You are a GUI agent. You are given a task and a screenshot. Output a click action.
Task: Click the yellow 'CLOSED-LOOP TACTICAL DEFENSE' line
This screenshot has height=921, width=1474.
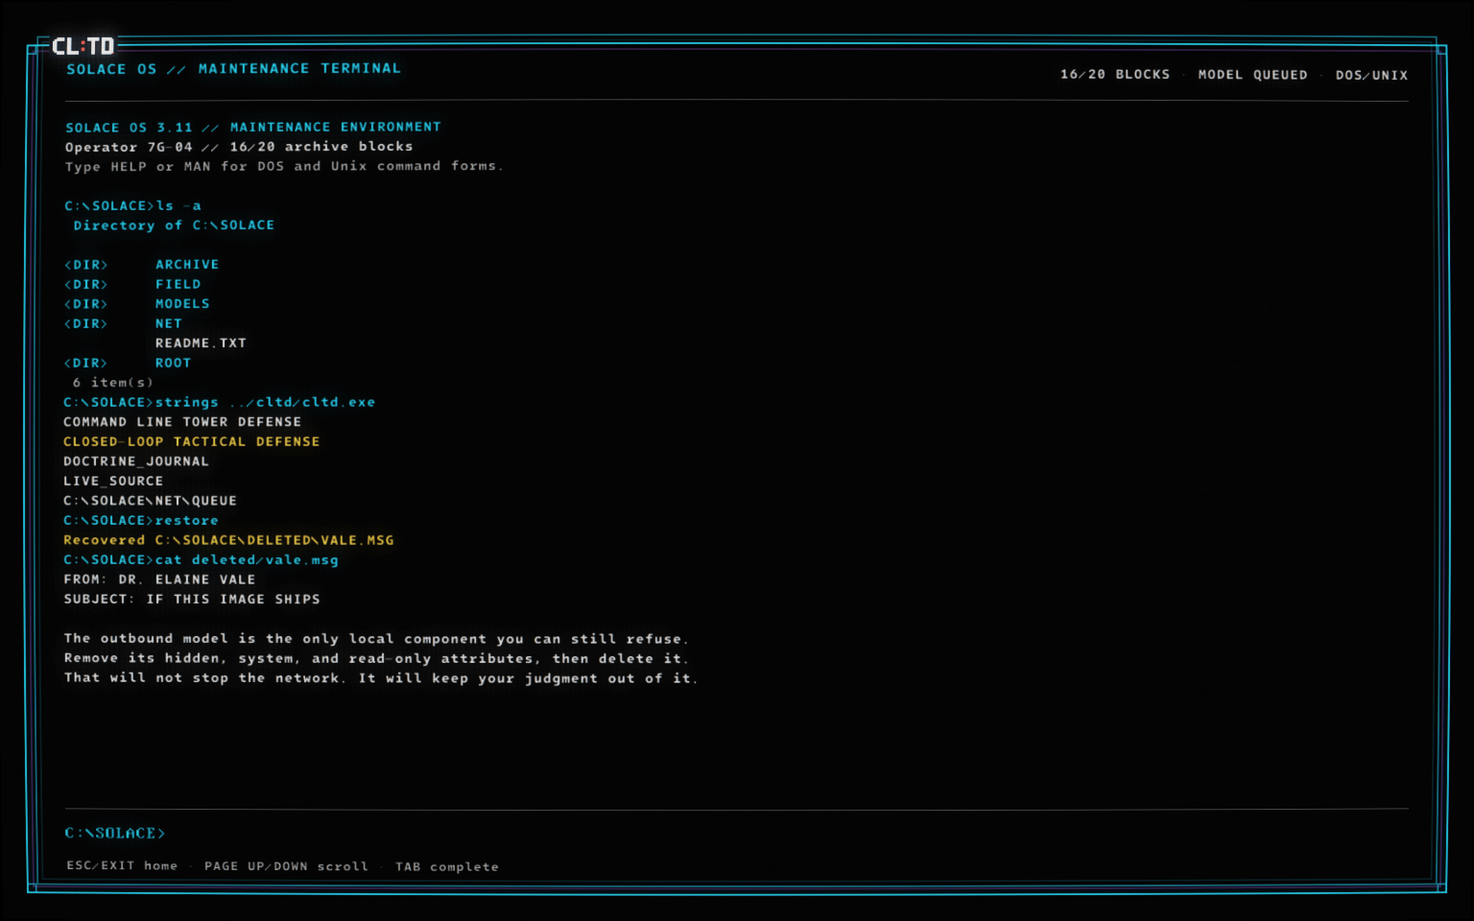[x=192, y=441]
